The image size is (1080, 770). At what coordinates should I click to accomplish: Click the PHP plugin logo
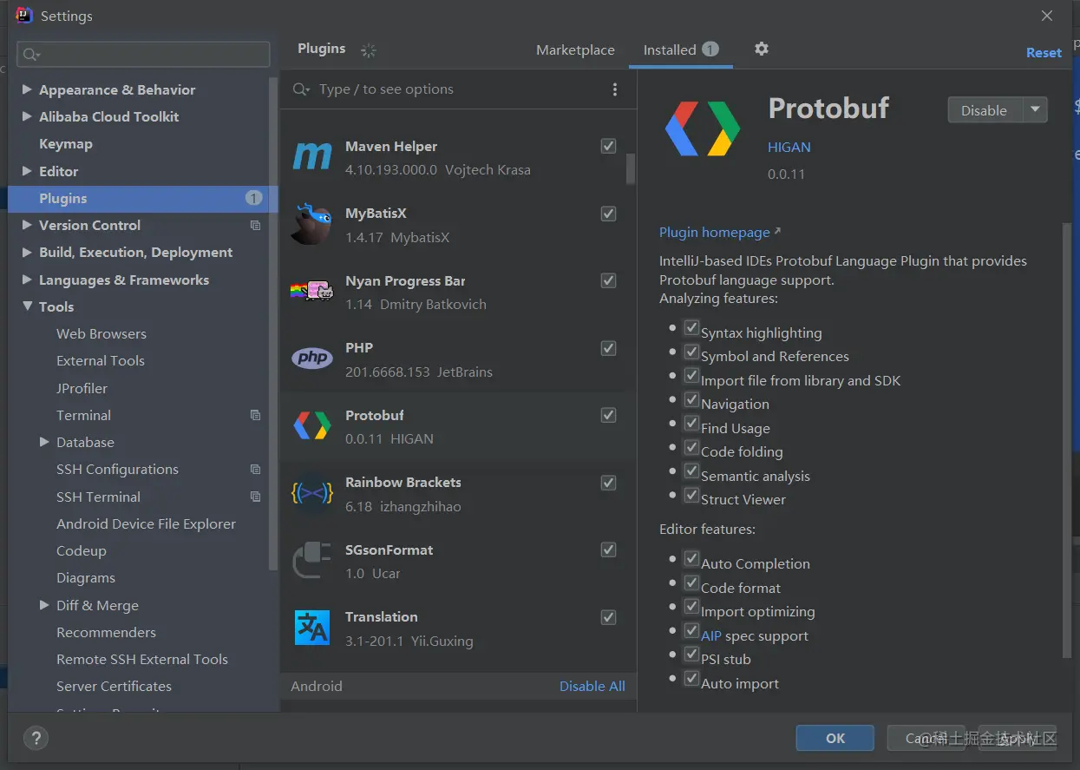(x=312, y=359)
